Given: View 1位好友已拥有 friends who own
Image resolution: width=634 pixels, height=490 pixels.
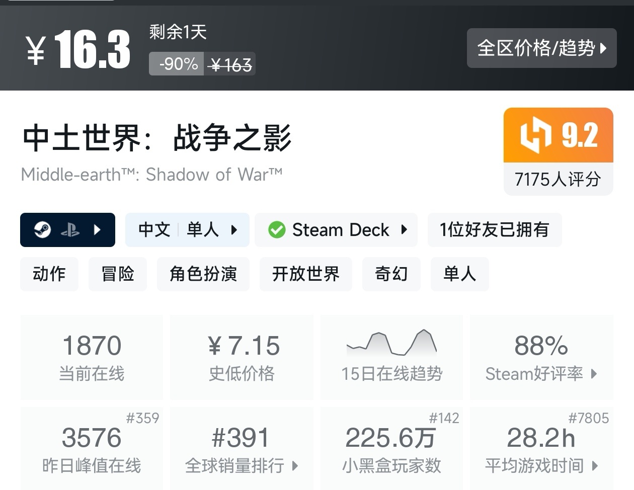Looking at the screenshot, I should [495, 230].
